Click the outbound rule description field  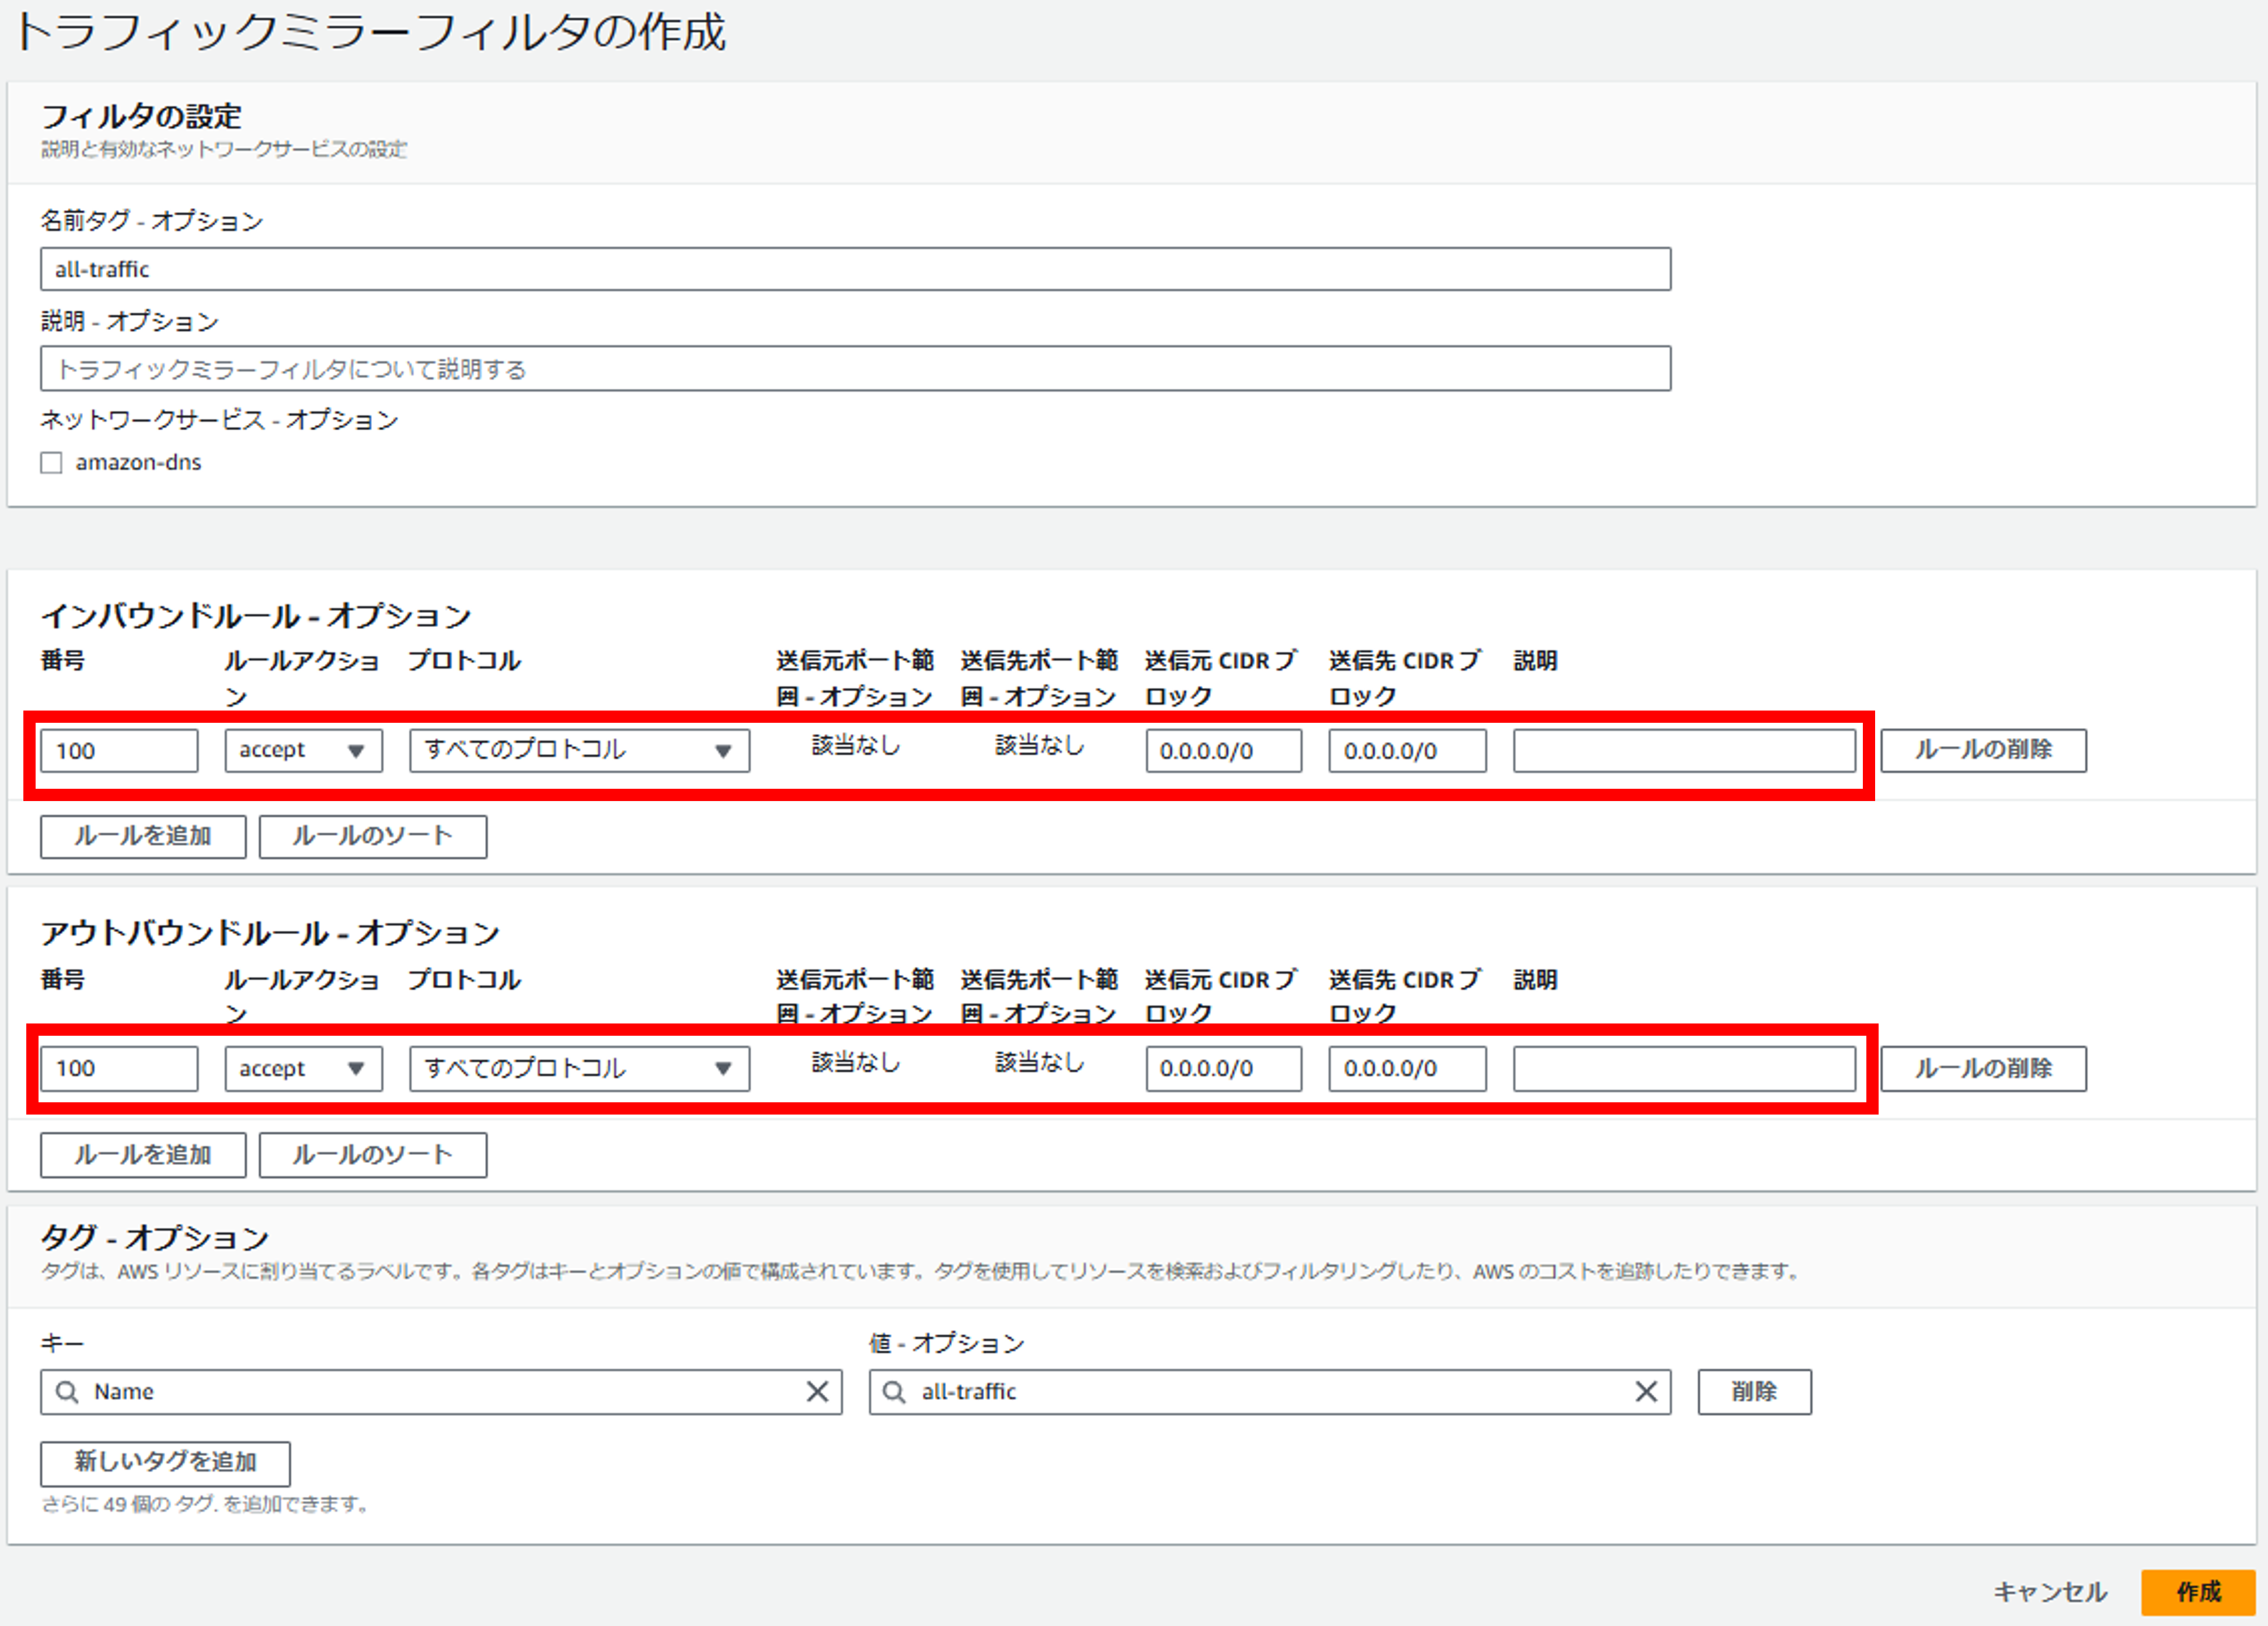pyautogui.click(x=1684, y=1068)
